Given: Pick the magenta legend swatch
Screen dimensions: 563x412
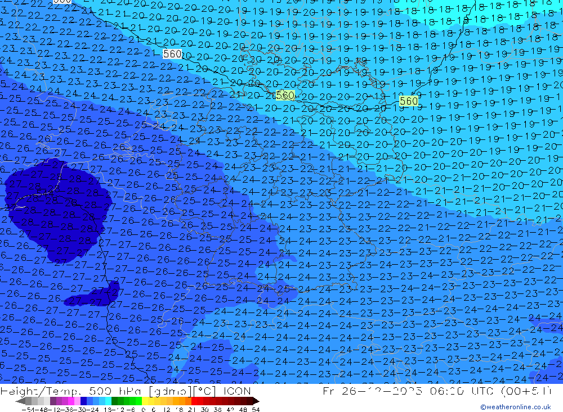Looking at the screenshot, I should click(72, 401).
